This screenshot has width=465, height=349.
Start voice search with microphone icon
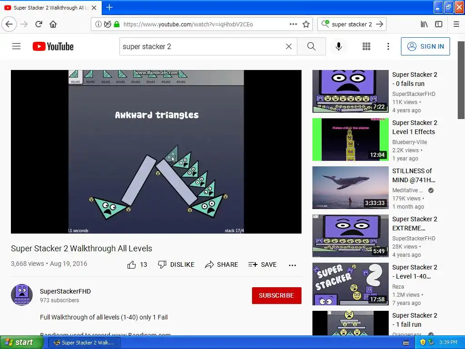pos(339,46)
